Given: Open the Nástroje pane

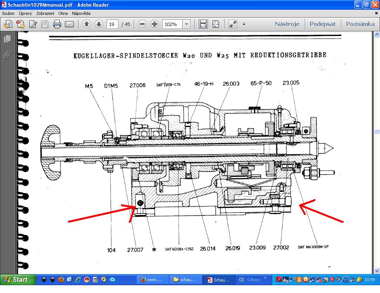Looking at the screenshot, I should [287, 24].
